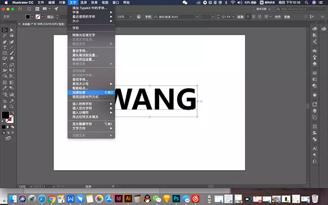Reset to default fill and stroke
The image size is (328, 205).
tap(3, 121)
